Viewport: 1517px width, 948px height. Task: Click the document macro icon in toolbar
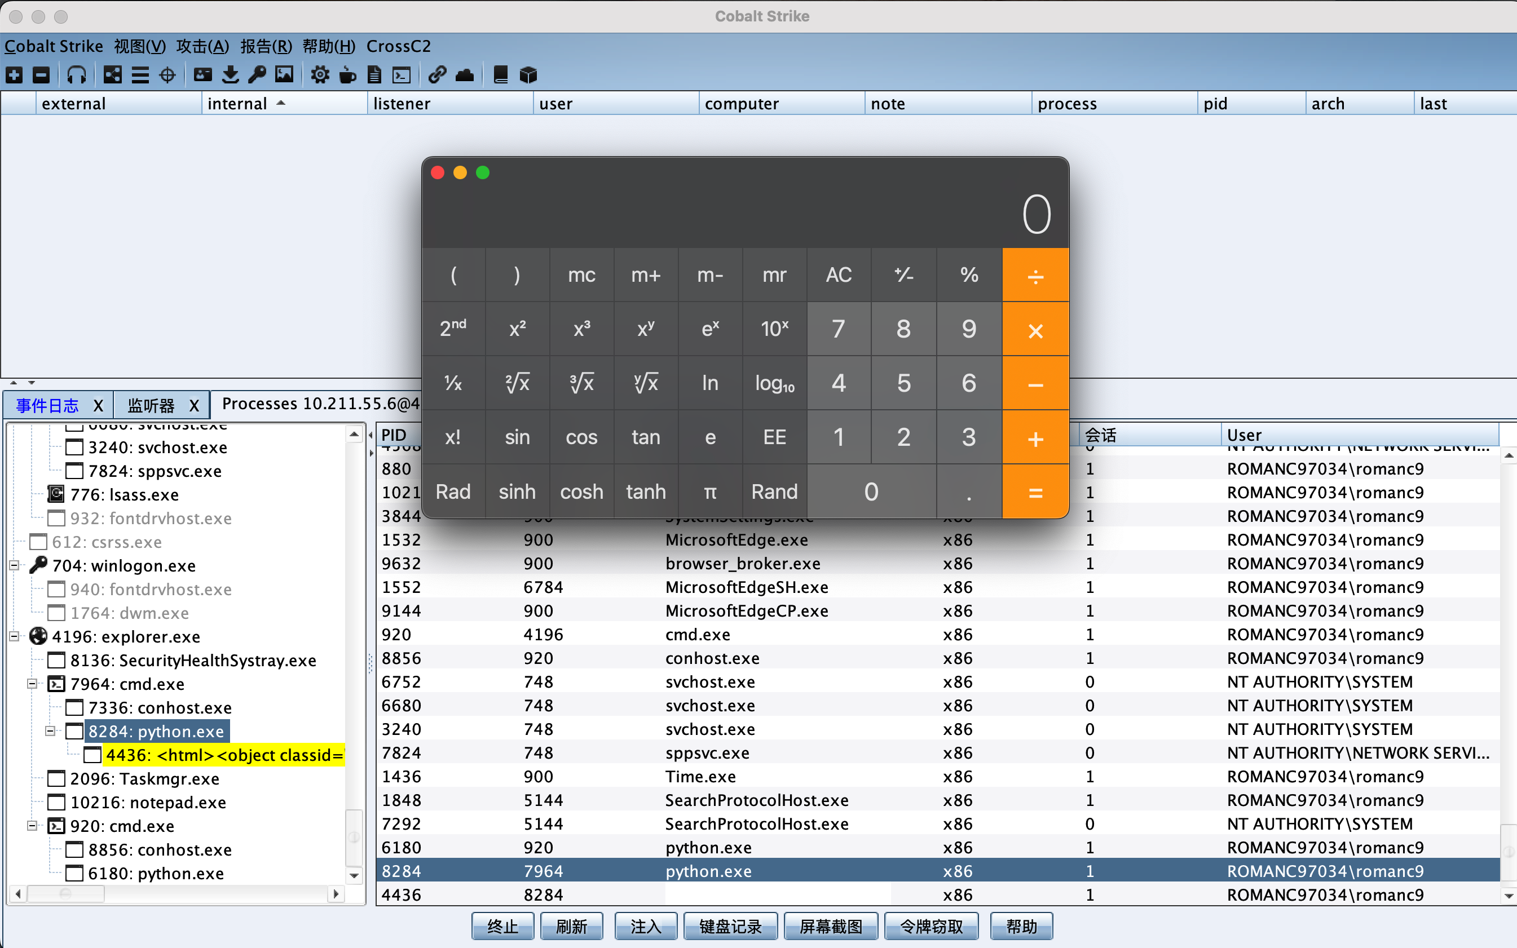[x=374, y=75]
